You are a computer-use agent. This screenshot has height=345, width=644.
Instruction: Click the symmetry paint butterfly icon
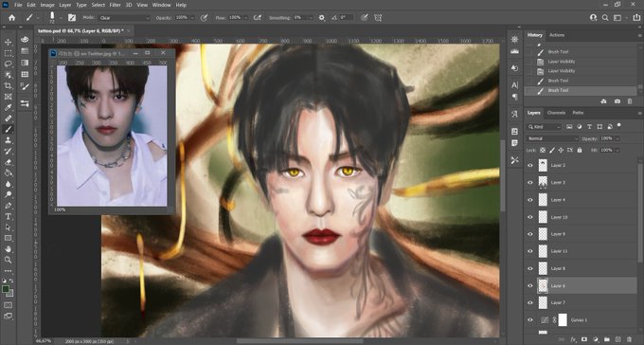[378, 18]
